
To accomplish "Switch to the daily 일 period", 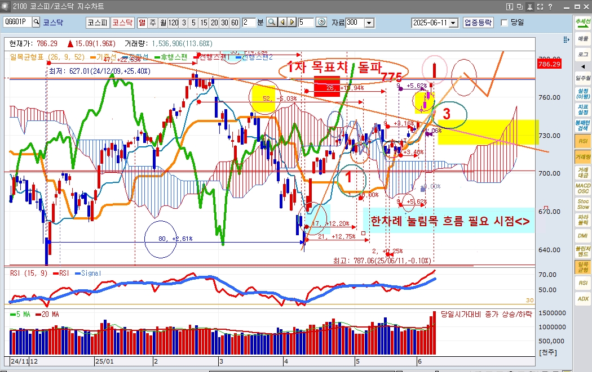I will click(x=142, y=23).
